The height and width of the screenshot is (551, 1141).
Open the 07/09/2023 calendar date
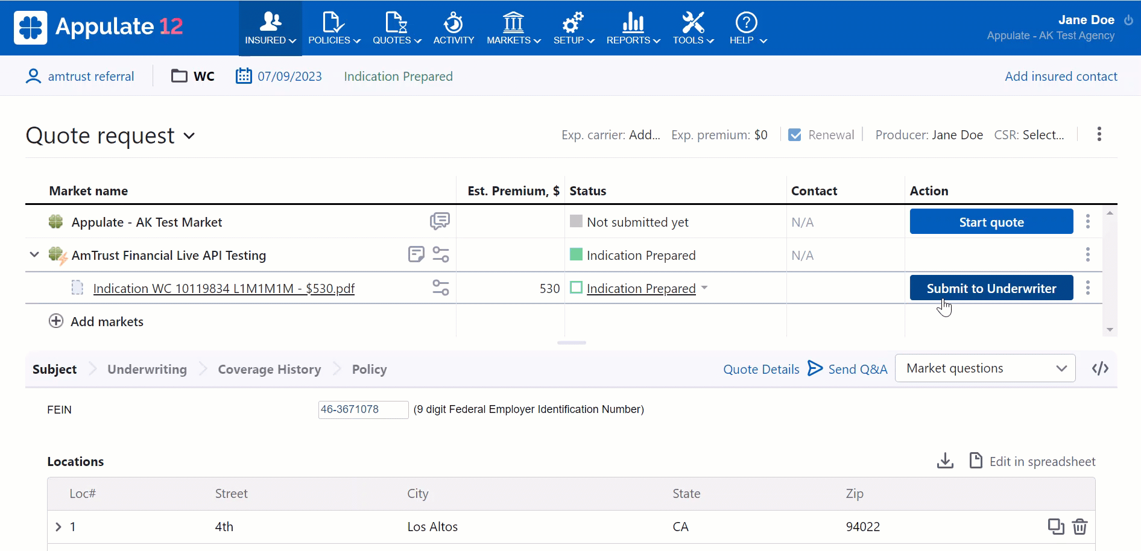[279, 77]
